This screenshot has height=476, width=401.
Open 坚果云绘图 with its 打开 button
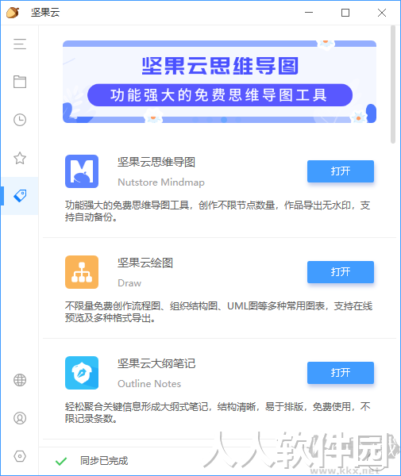coord(340,272)
